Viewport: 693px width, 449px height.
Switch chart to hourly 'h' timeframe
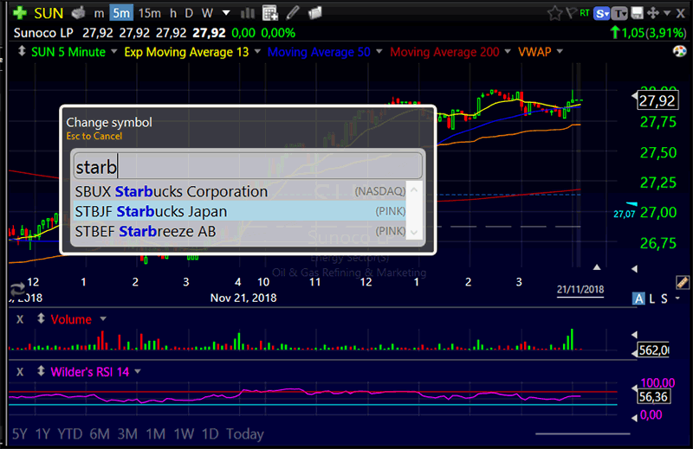click(173, 13)
